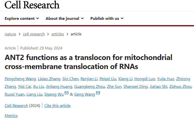Expand the Explore content menu
Image resolution: width=194 pixels, height=119 pixels.
click(22, 18)
